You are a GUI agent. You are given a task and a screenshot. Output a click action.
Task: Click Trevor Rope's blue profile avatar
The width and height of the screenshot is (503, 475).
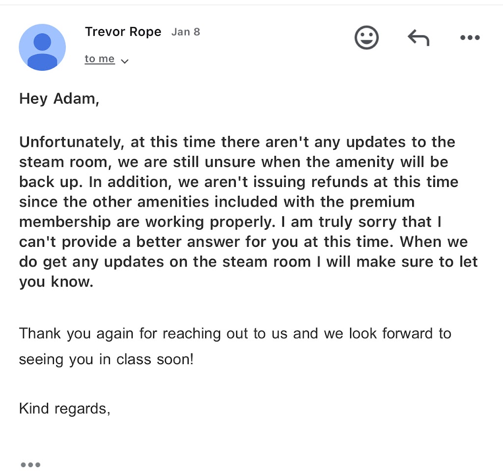click(x=42, y=47)
